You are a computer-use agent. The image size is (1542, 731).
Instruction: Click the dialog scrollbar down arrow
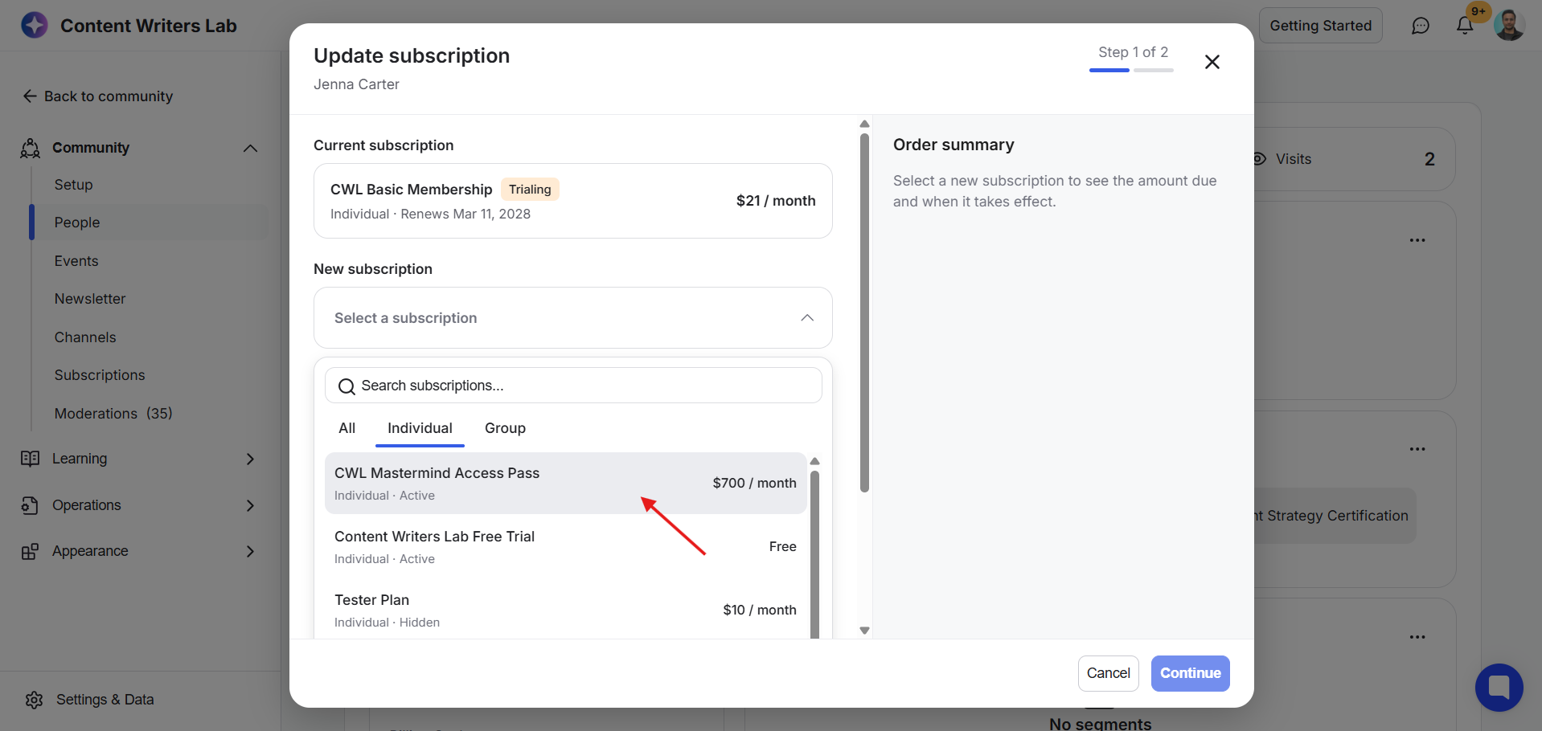click(864, 631)
